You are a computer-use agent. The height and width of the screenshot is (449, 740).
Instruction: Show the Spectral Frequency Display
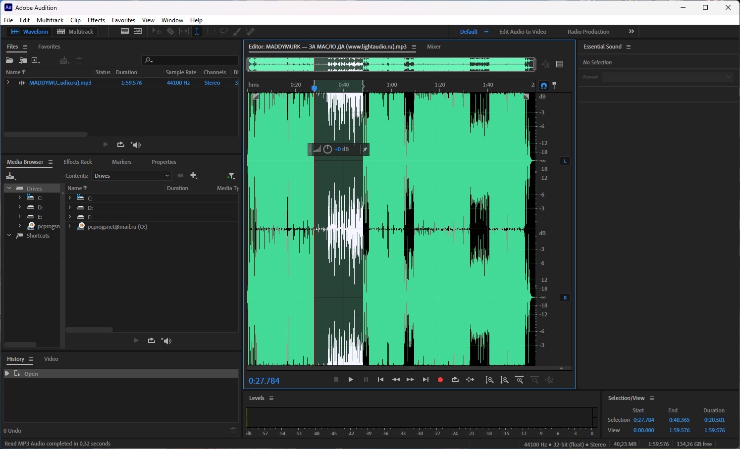pos(125,32)
